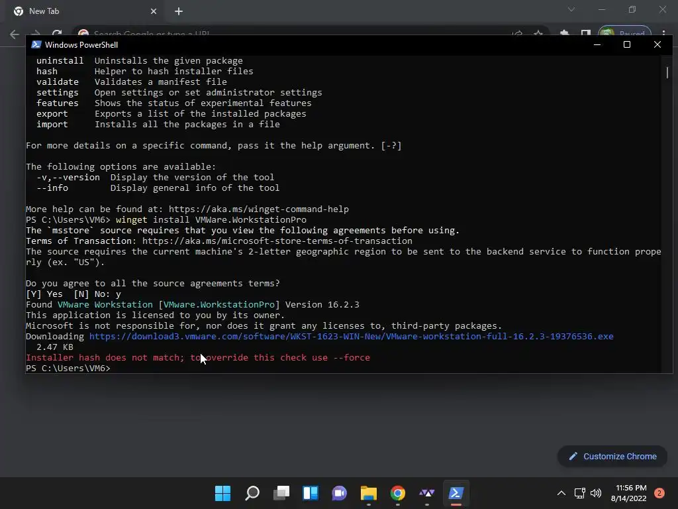
Task: Close the Windows PowerShell window
Action: tap(657, 44)
